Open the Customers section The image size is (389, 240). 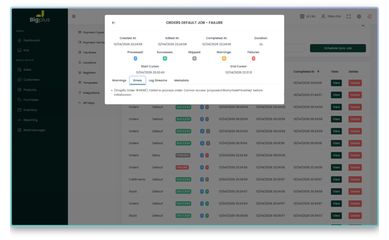click(28, 80)
